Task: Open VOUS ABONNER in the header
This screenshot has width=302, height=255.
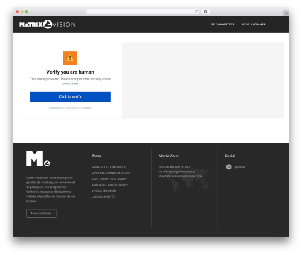Action: [254, 24]
